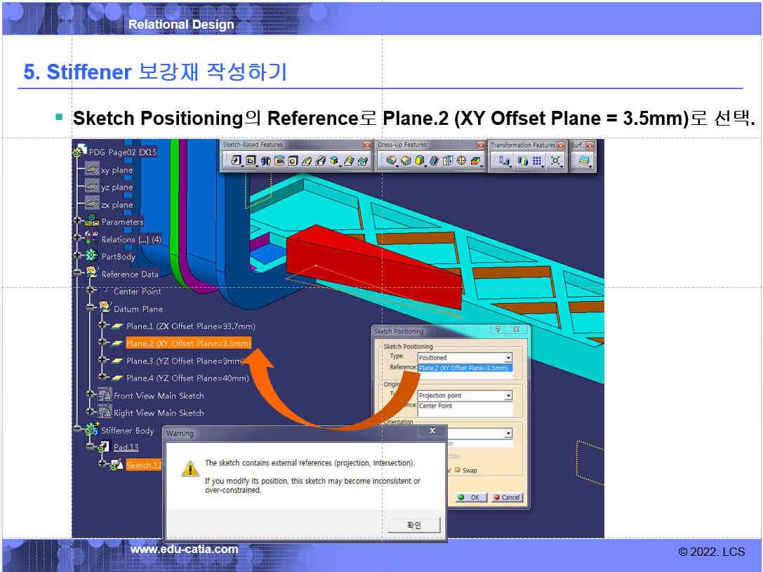Click the Mirror tool in Transformation Features

click(522, 161)
